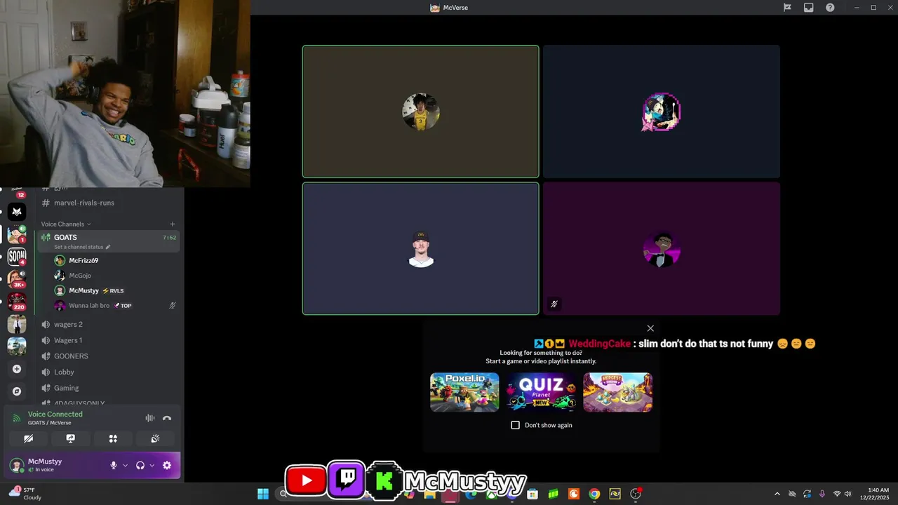898x505 pixels.
Task: Edit channel status pencil icon
Action: coord(108,247)
